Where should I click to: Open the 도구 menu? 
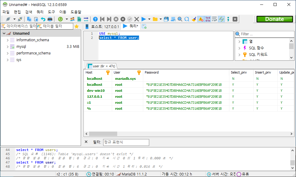tap(51, 12)
